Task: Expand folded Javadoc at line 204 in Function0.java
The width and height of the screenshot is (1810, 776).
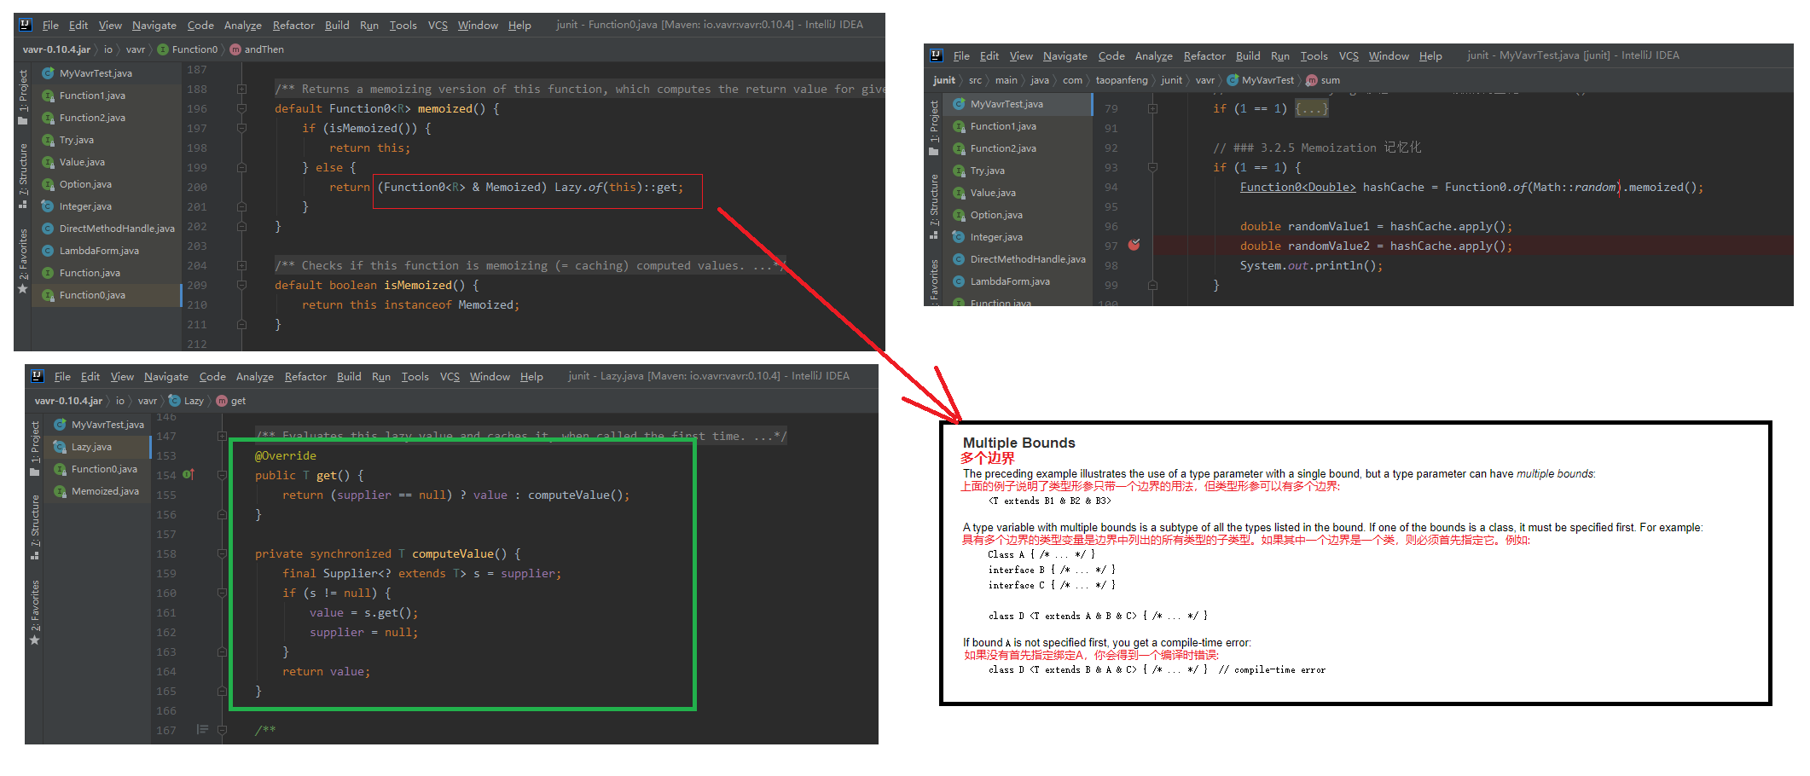Action: point(241,265)
